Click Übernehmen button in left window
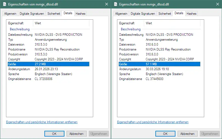 [x=99, y=134]
